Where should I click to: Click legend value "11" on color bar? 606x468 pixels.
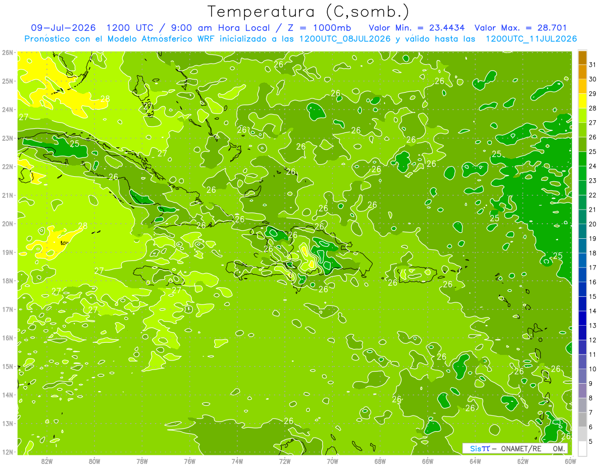pos(592,354)
